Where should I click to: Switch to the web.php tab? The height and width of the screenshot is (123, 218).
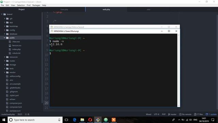pyautogui.click(x=106, y=10)
